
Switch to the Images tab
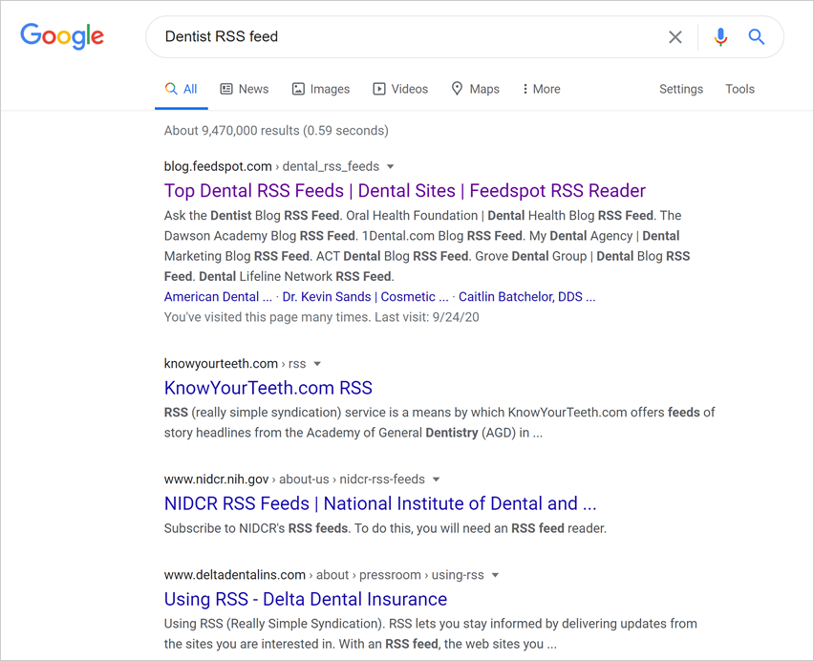[x=320, y=89]
